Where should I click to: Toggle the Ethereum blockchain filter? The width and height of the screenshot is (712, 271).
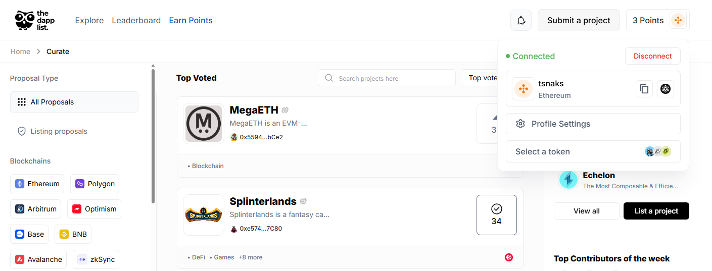(37, 184)
